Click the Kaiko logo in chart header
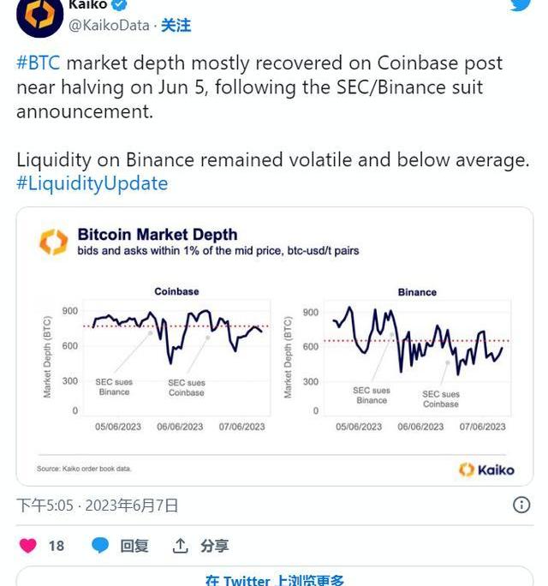The image size is (548, 586). coord(53,242)
